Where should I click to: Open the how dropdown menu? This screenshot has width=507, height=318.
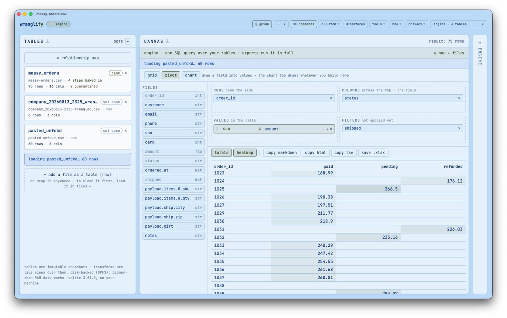(x=397, y=24)
